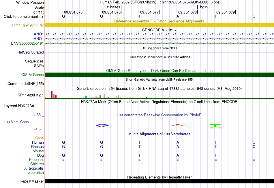
Task: Click the OMIM Genes label
Action: point(32,75)
